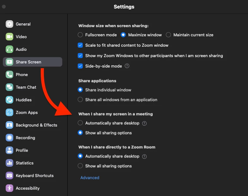Open the General settings tab
248x196 pixels.
click(x=23, y=24)
